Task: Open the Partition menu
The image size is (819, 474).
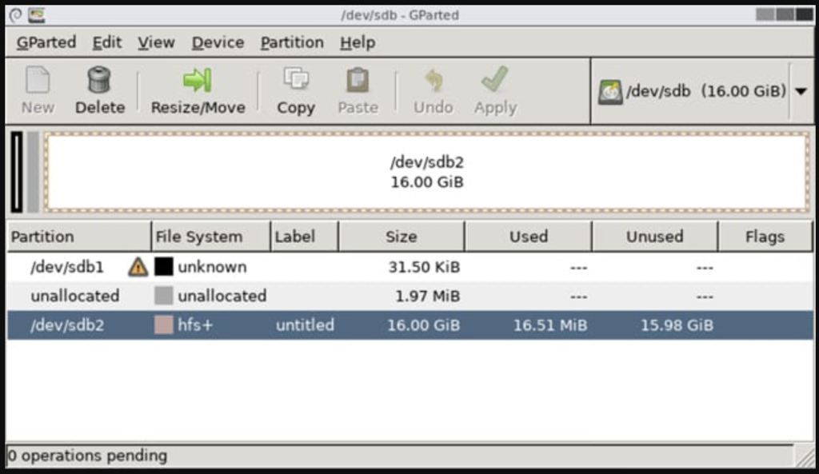Action: coord(292,42)
